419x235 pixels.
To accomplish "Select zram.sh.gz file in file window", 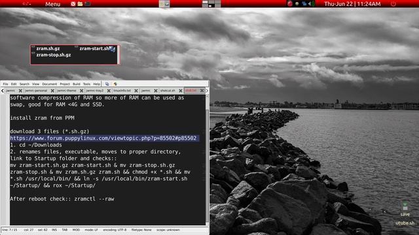I will (x=48, y=48).
